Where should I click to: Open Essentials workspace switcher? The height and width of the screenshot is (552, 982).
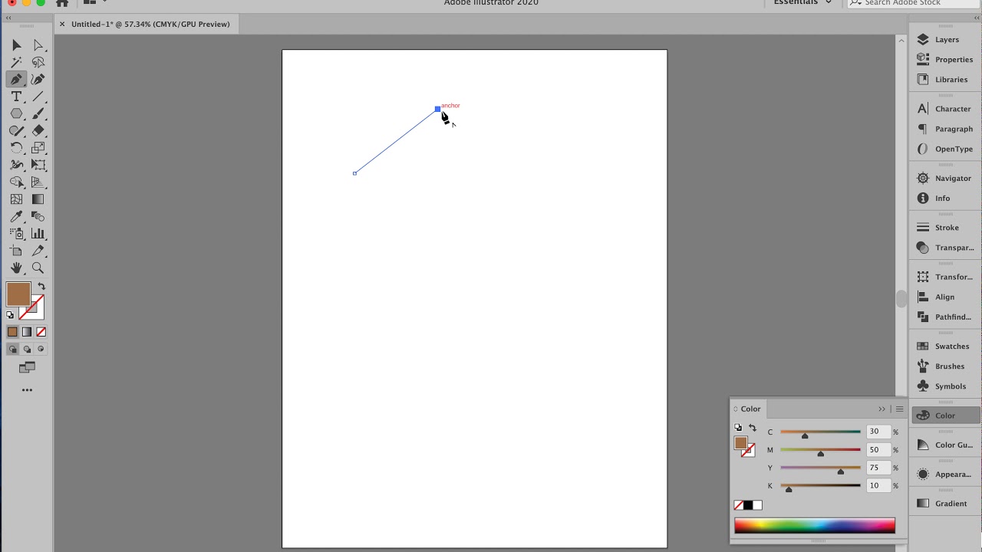click(x=802, y=3)
